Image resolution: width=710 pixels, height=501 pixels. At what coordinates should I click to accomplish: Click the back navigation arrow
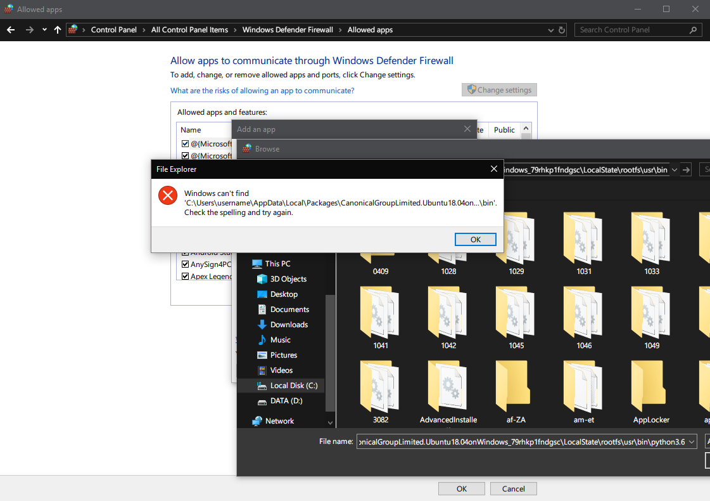coord(11,30)
